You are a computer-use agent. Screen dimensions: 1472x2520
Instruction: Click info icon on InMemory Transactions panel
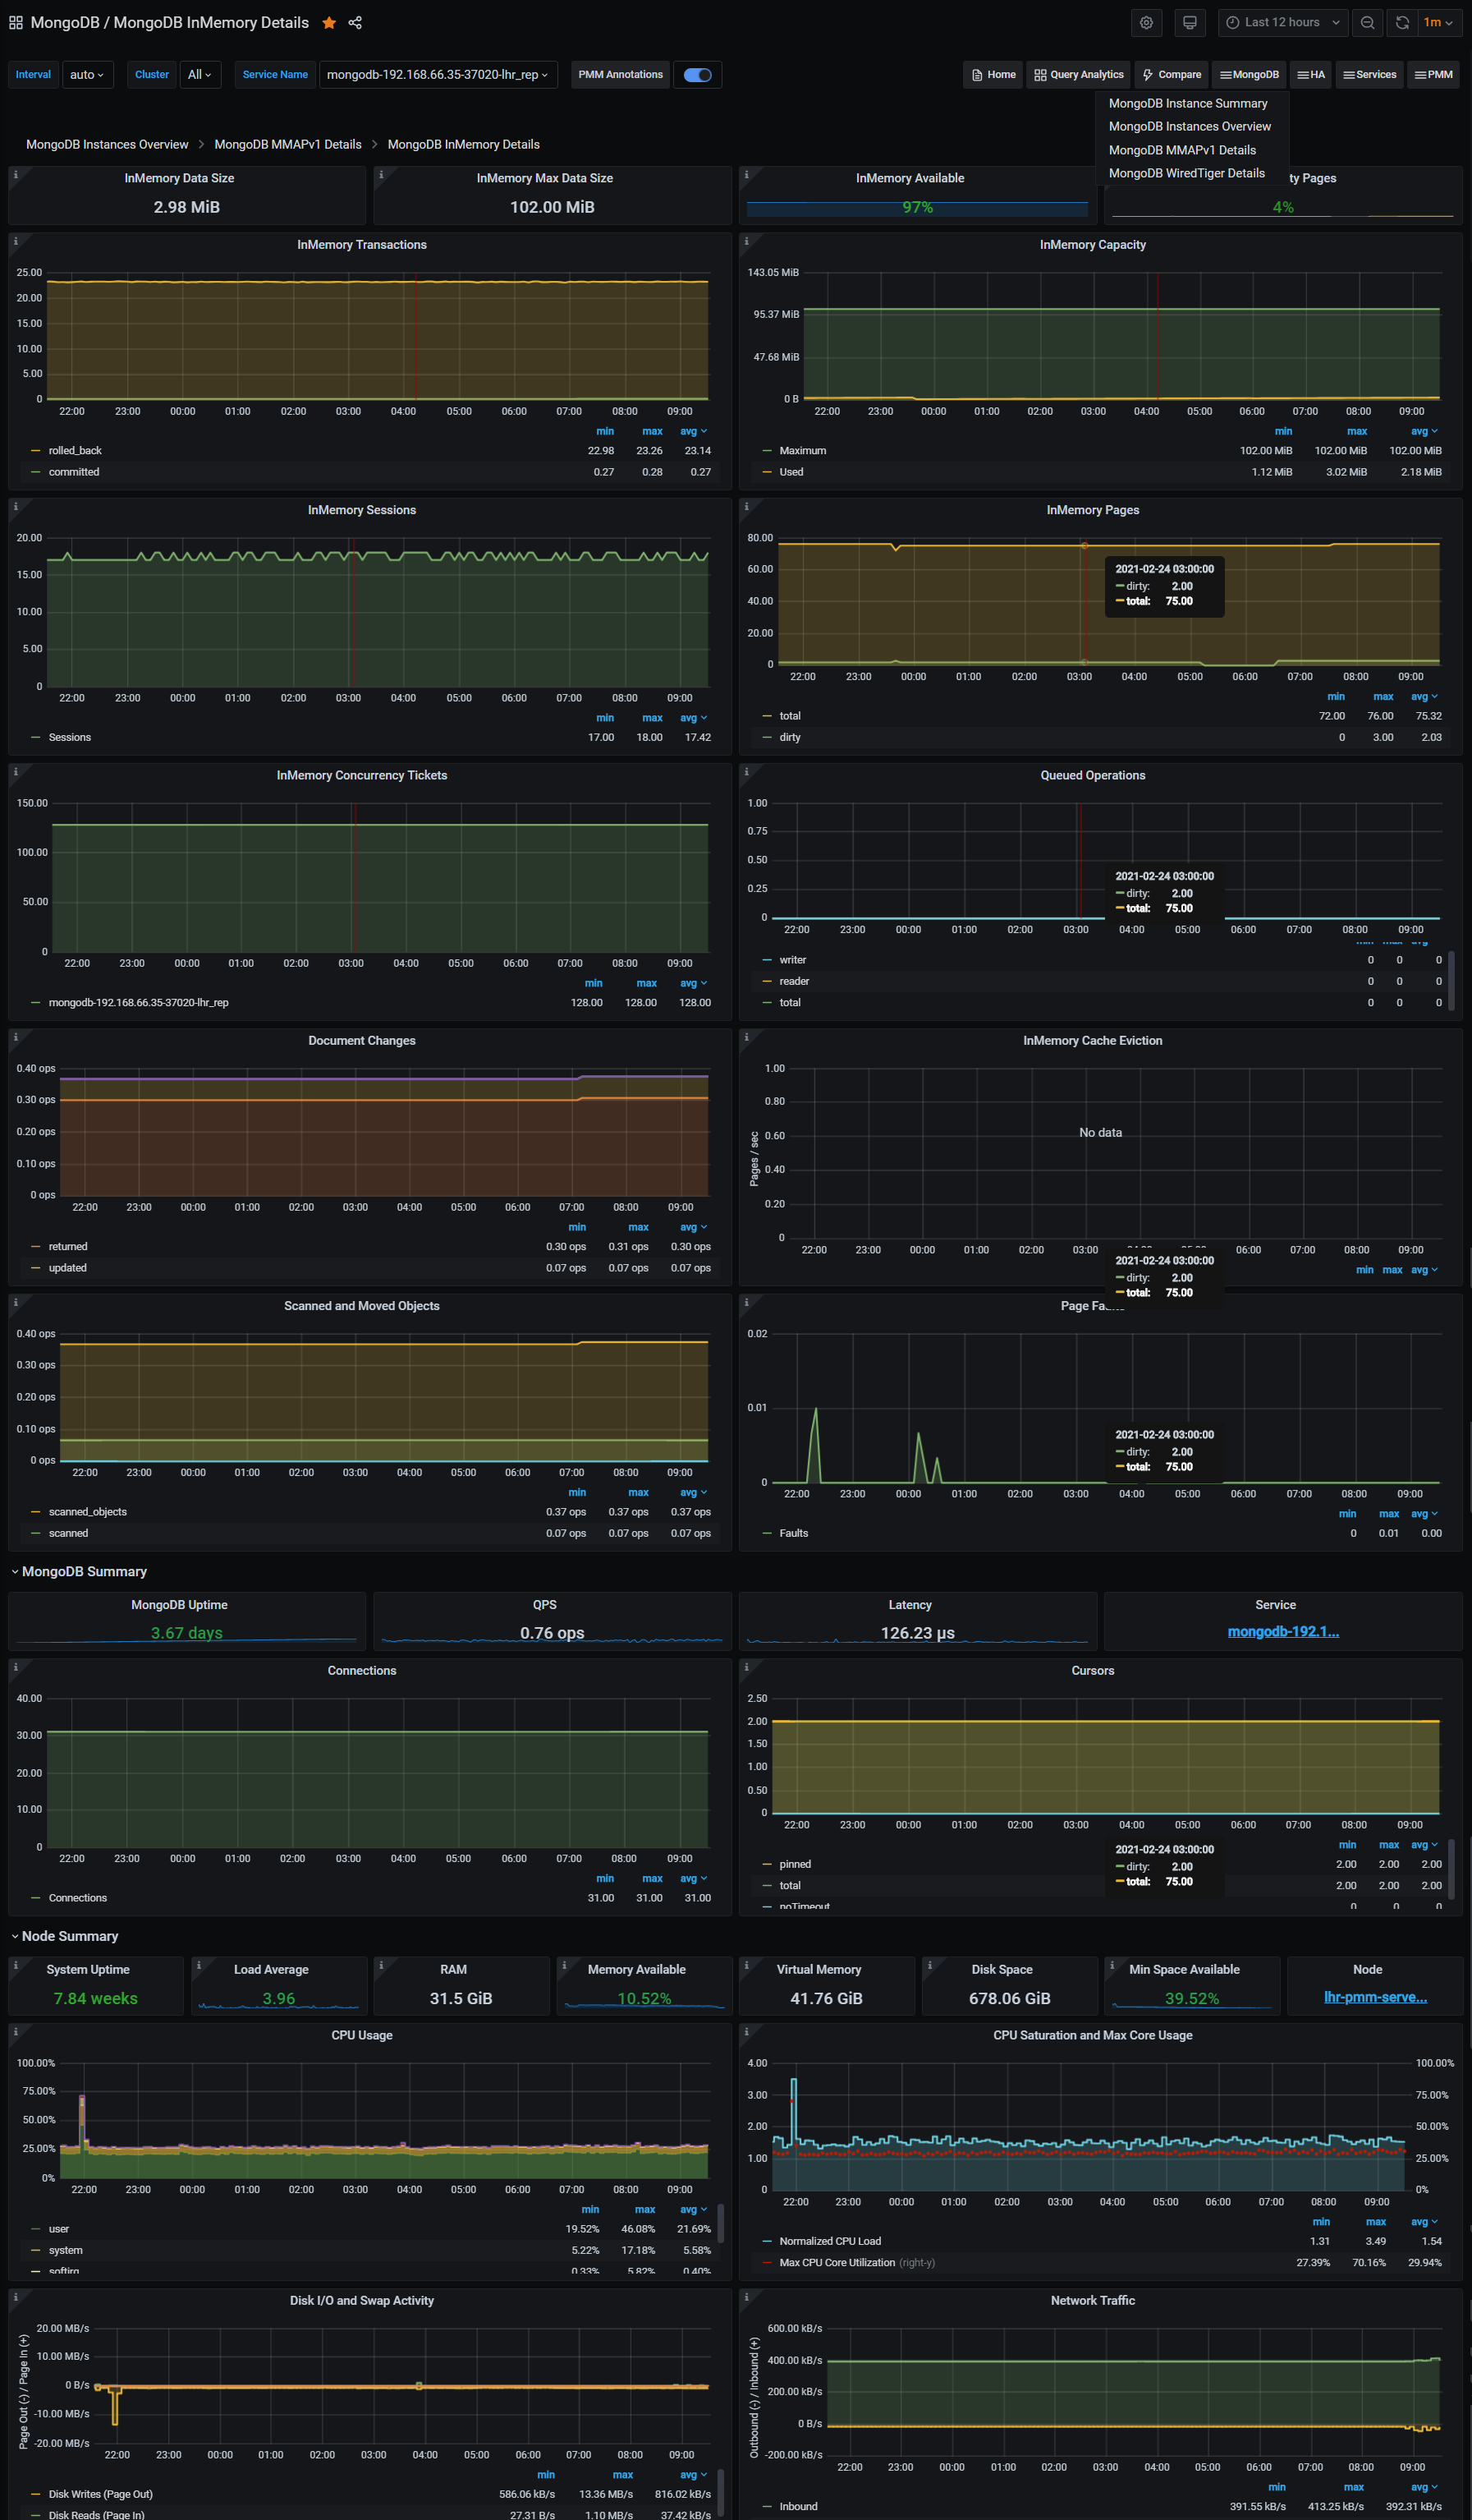tap(16, 241)
